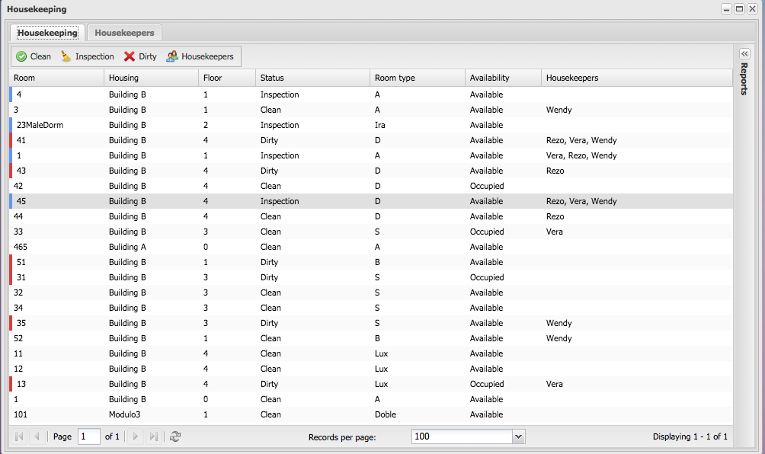This screenshot has height=454, width=765.
Task: Select room 35 row
Action: [x=371, y=323]
